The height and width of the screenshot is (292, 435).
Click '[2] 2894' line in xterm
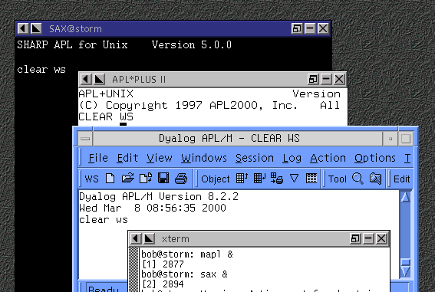coord(163,284)
